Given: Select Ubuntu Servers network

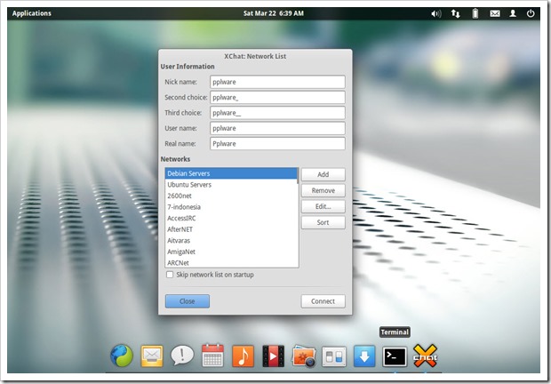Looking at the screenshot, I should [x=231, y=185].
